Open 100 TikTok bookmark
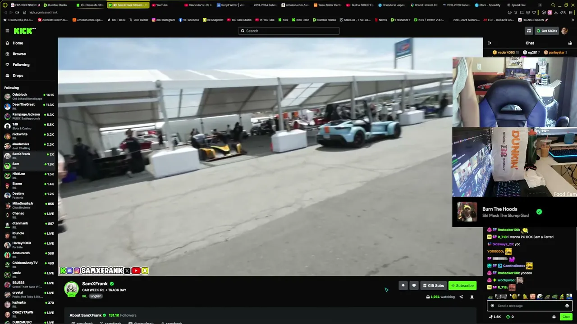577x324 pixels. tap(116, 20)
